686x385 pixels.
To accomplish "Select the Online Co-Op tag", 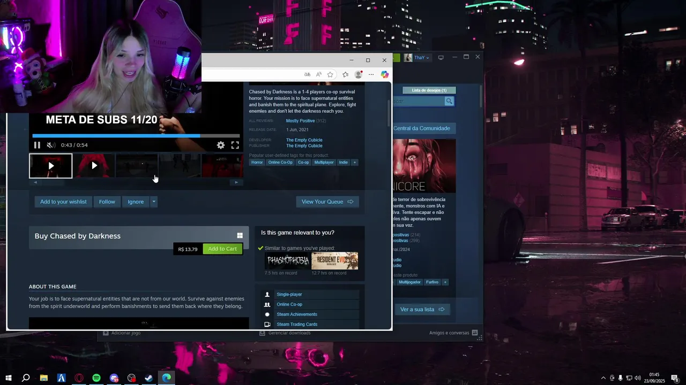I will coord(280,162).
